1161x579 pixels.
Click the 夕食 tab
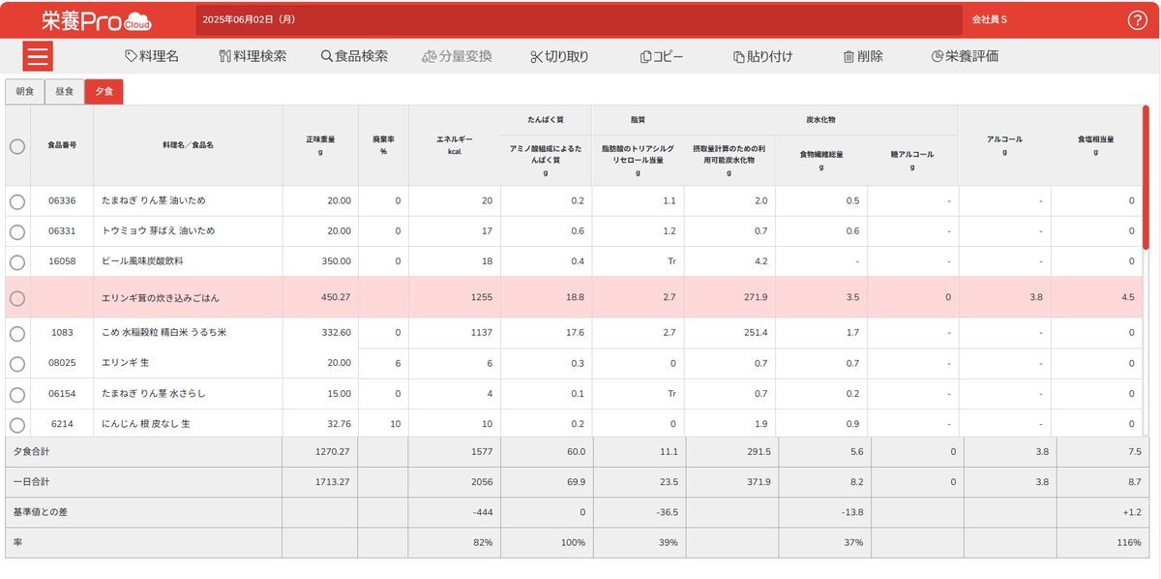[104, 92]
